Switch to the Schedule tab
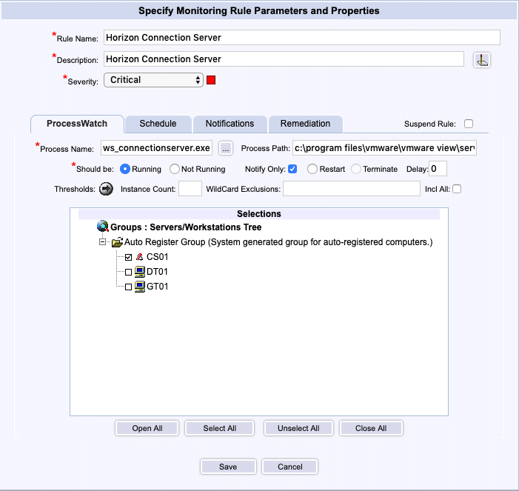519x491 pixels. 158,124
